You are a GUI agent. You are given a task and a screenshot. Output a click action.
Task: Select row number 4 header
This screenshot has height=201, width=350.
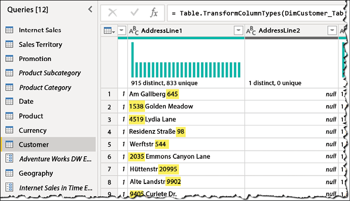pos(109,132)
